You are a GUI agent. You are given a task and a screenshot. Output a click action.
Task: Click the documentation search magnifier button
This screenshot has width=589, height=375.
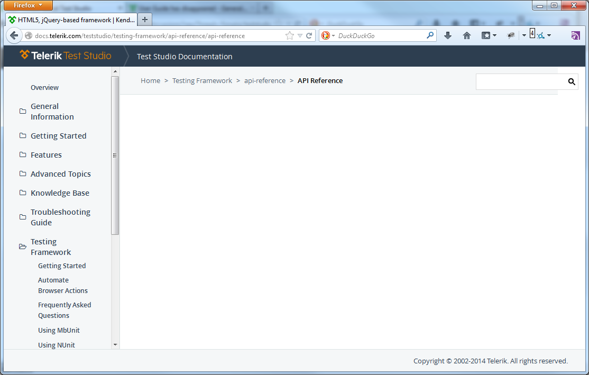click(572, 81)
